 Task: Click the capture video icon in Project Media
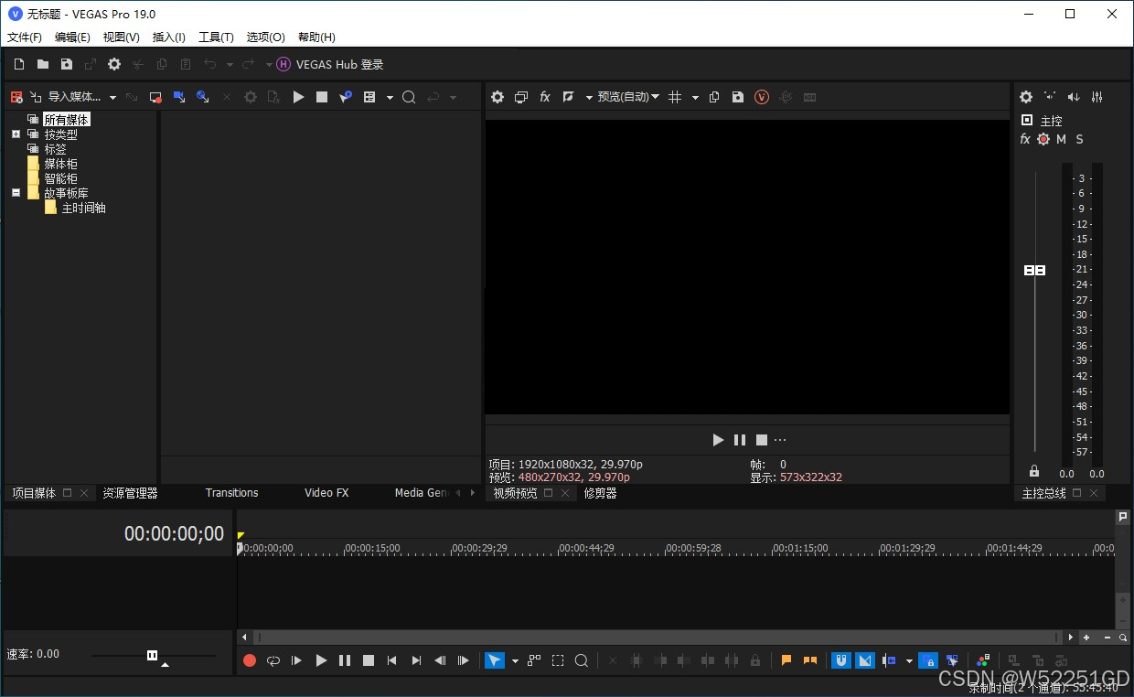point(155,97)
